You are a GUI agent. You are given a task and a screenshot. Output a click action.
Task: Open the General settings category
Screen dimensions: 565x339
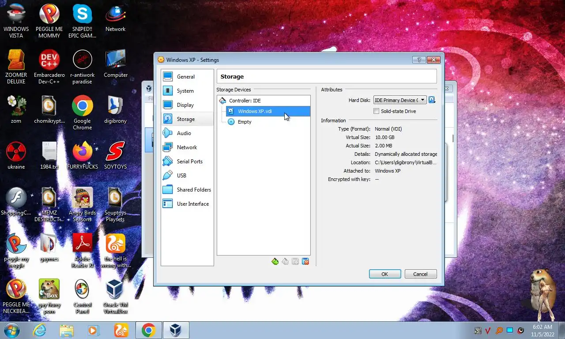(x=187, y=77)
